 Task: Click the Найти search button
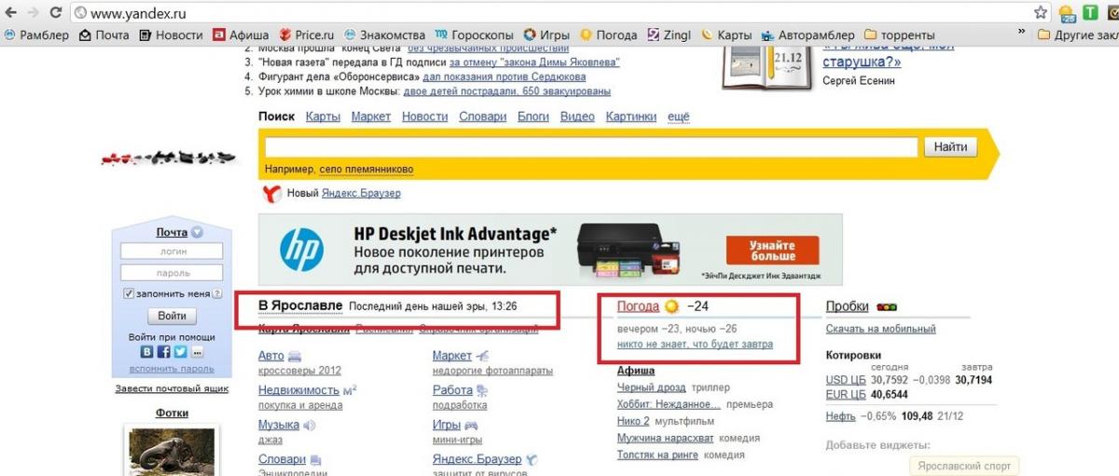click(x=950, y=147)
